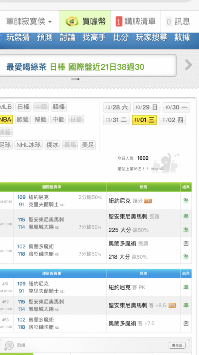Viewport: 199px width, 355px height.
Task: Go to the 討論 menu
Action: pyautogui.click(x=67, y=37)
